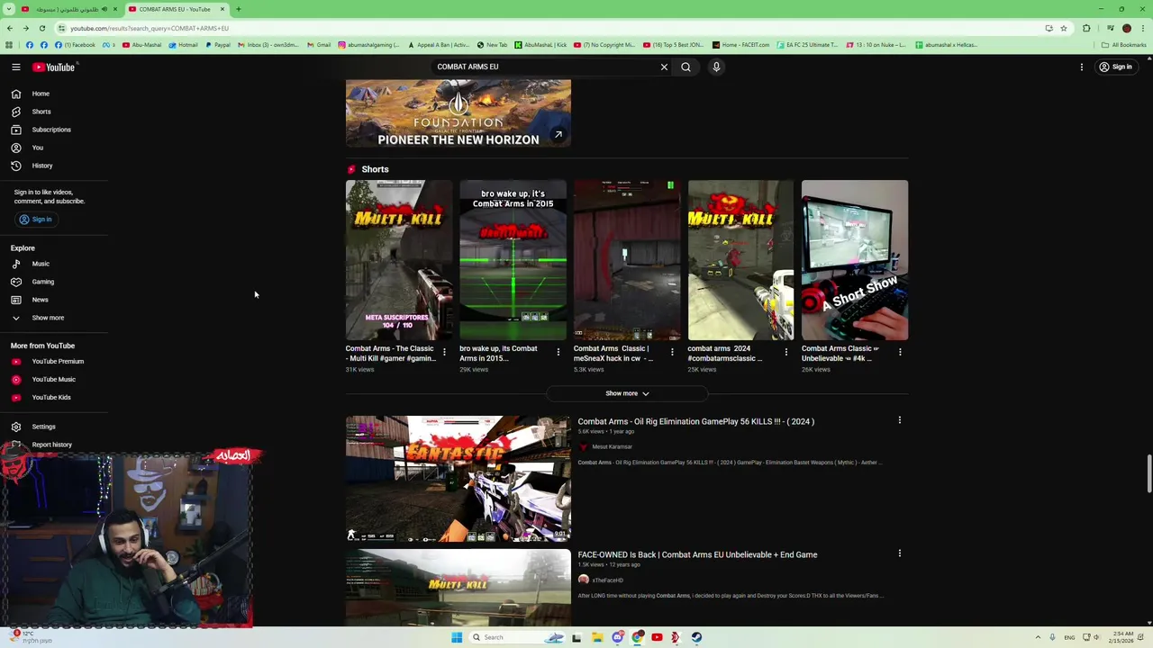Open File Explorer from the taskbar
This screenshot has height=648, width=1153.
(596, 637)
